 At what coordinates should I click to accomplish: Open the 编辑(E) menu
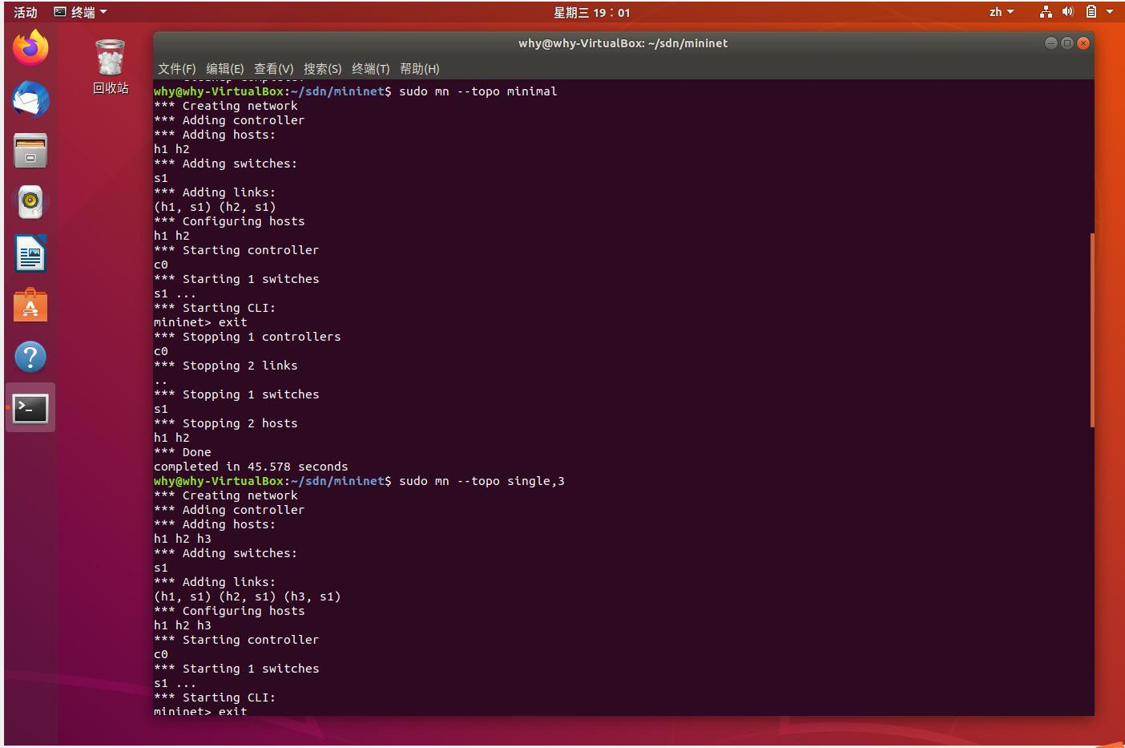[x=224, y=69]
